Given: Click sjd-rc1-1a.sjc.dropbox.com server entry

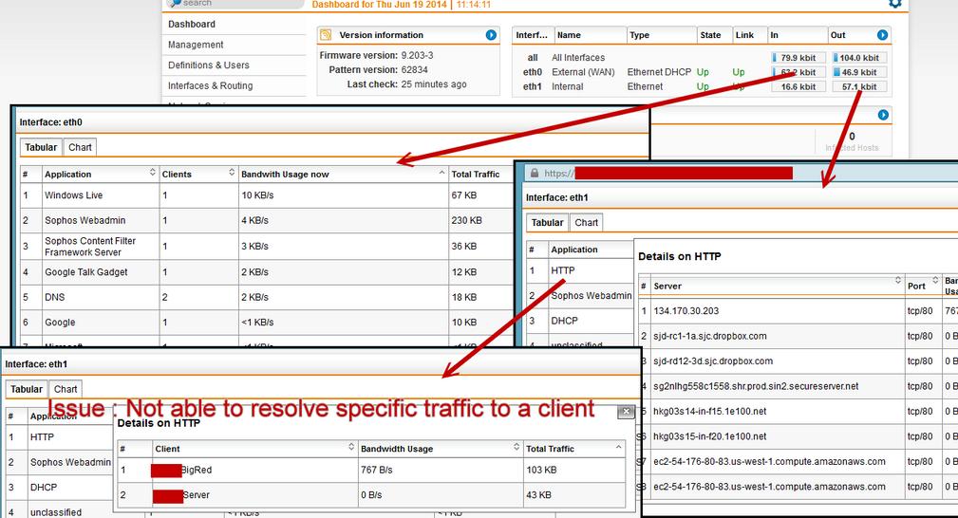Looking at the screenshot, I should pyautogui.click(x=710, y=336).
